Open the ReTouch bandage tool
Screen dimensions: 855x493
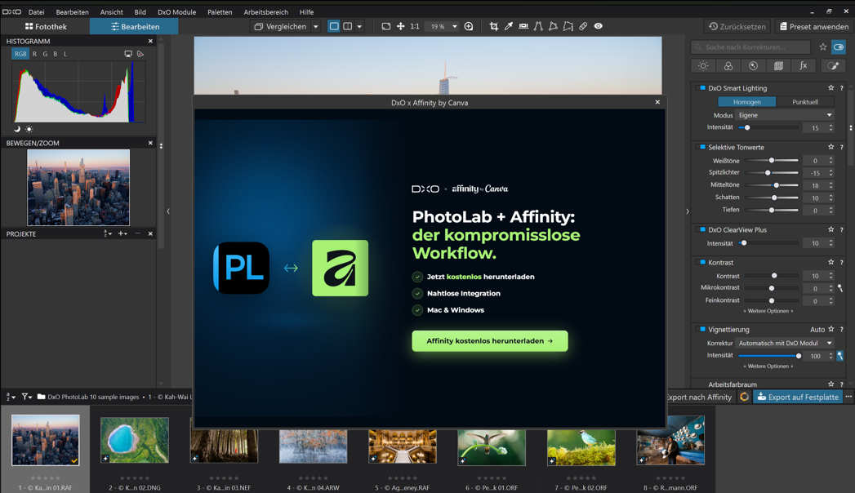(x=583, y=26)
